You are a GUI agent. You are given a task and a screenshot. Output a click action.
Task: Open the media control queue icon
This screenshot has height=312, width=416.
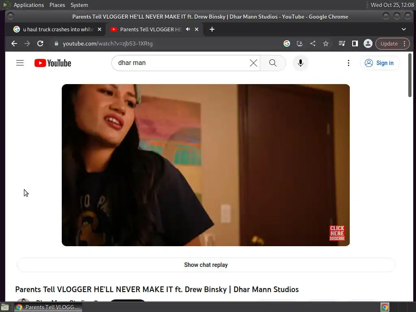342,43
